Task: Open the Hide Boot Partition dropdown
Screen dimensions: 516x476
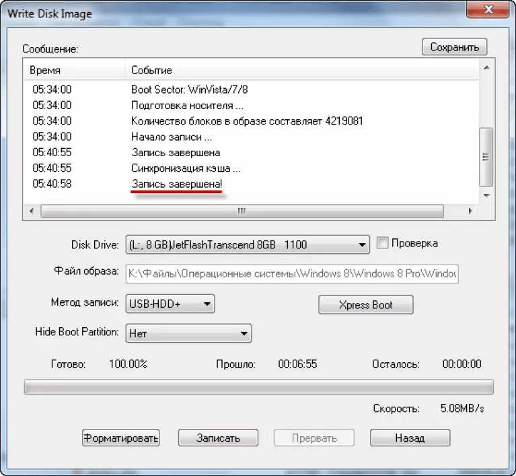Action: pos(188,333)
